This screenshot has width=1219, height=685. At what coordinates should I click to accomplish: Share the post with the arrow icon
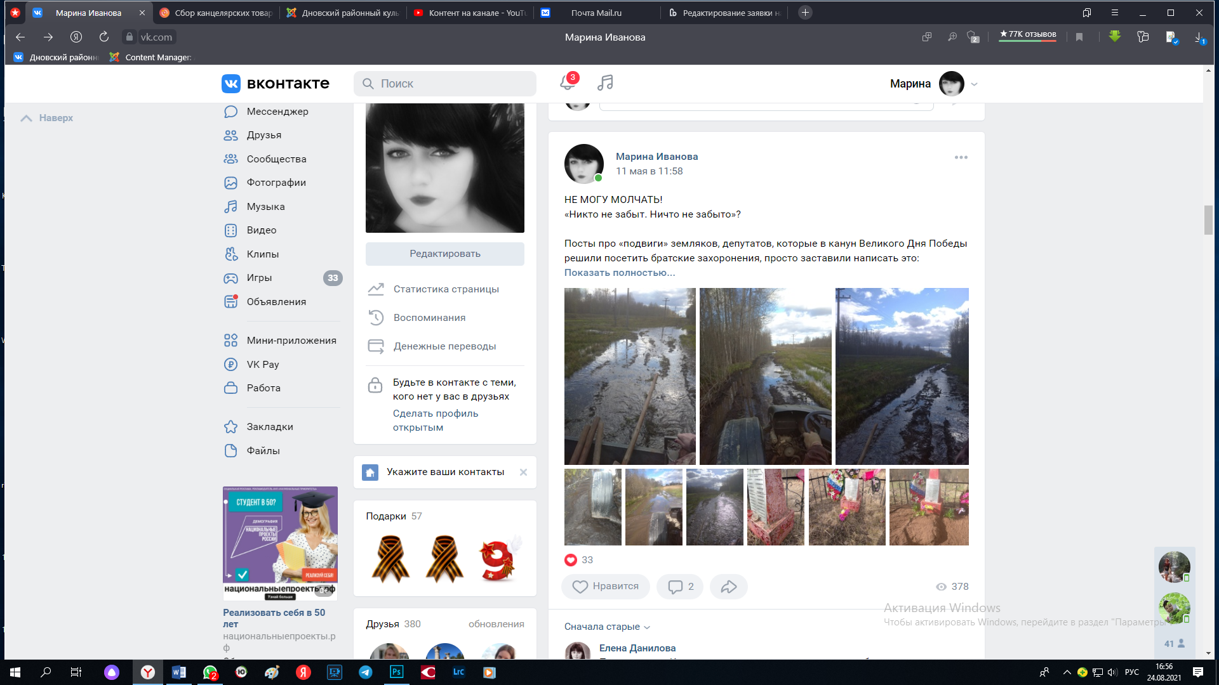(x=728, y=587)
